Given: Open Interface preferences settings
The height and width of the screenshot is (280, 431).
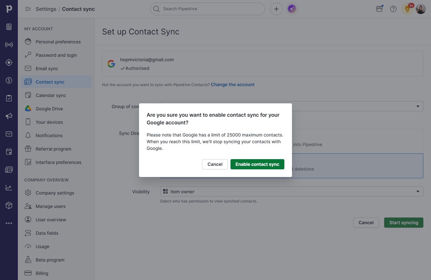Looking at the screenshot, I should click(x=56, y=162).
